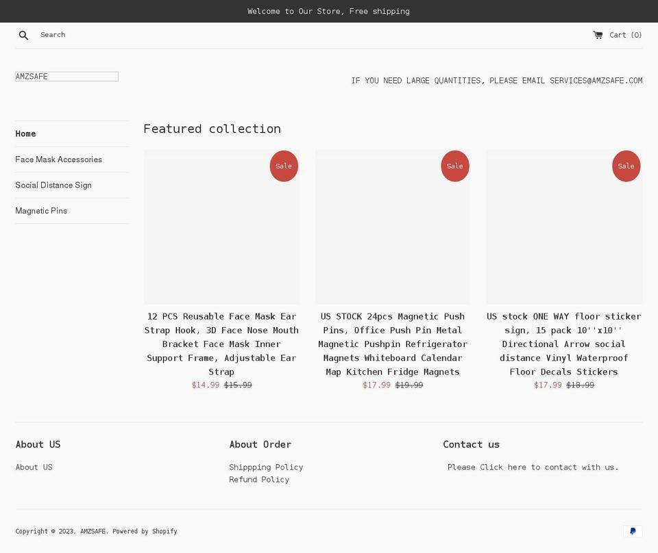The height and width of the screenshot is (553, 658).
Task: Open the About US footer link
Action: coord(34,467)
